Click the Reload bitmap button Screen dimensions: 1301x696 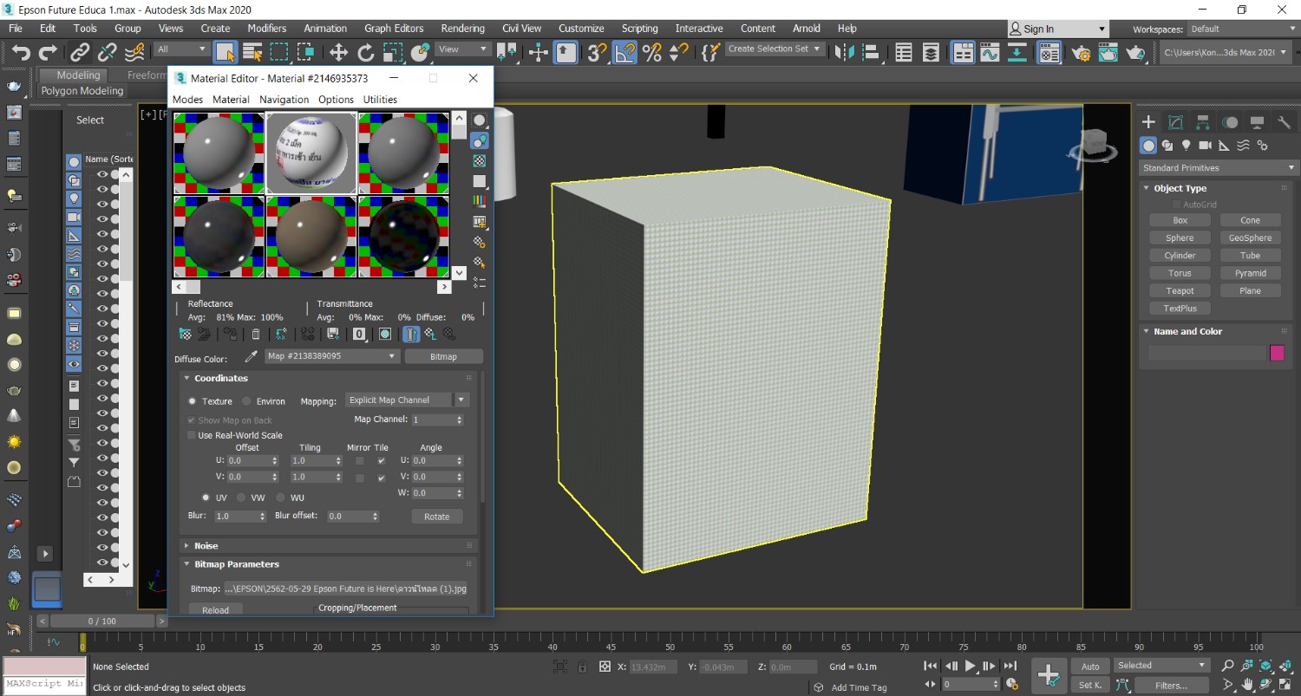(215, 610)
